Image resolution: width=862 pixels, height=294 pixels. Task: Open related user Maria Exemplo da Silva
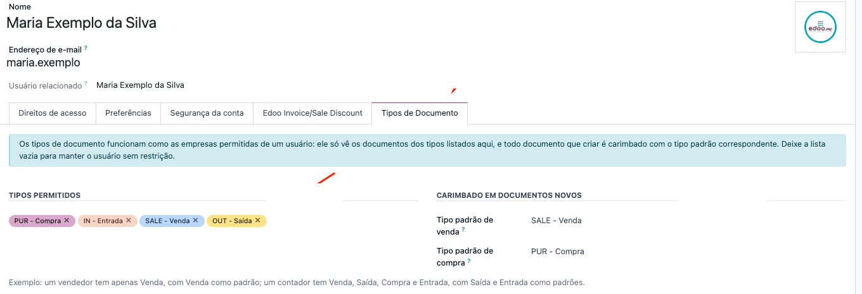[x=140, y=85]
